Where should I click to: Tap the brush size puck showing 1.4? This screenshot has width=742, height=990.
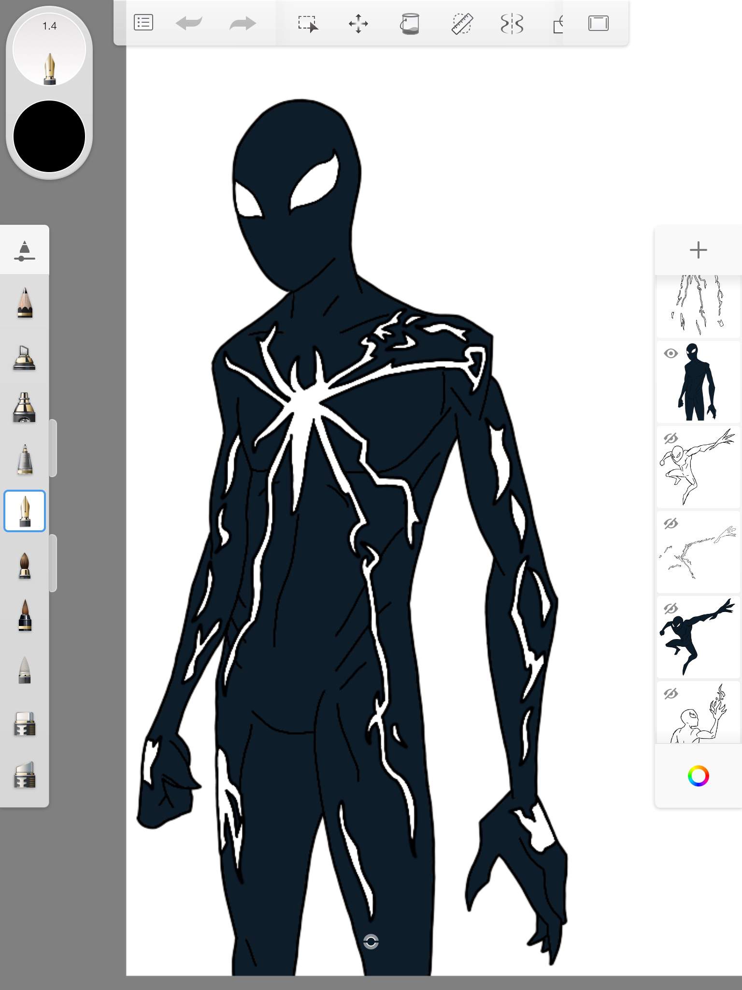coord(49,49)
